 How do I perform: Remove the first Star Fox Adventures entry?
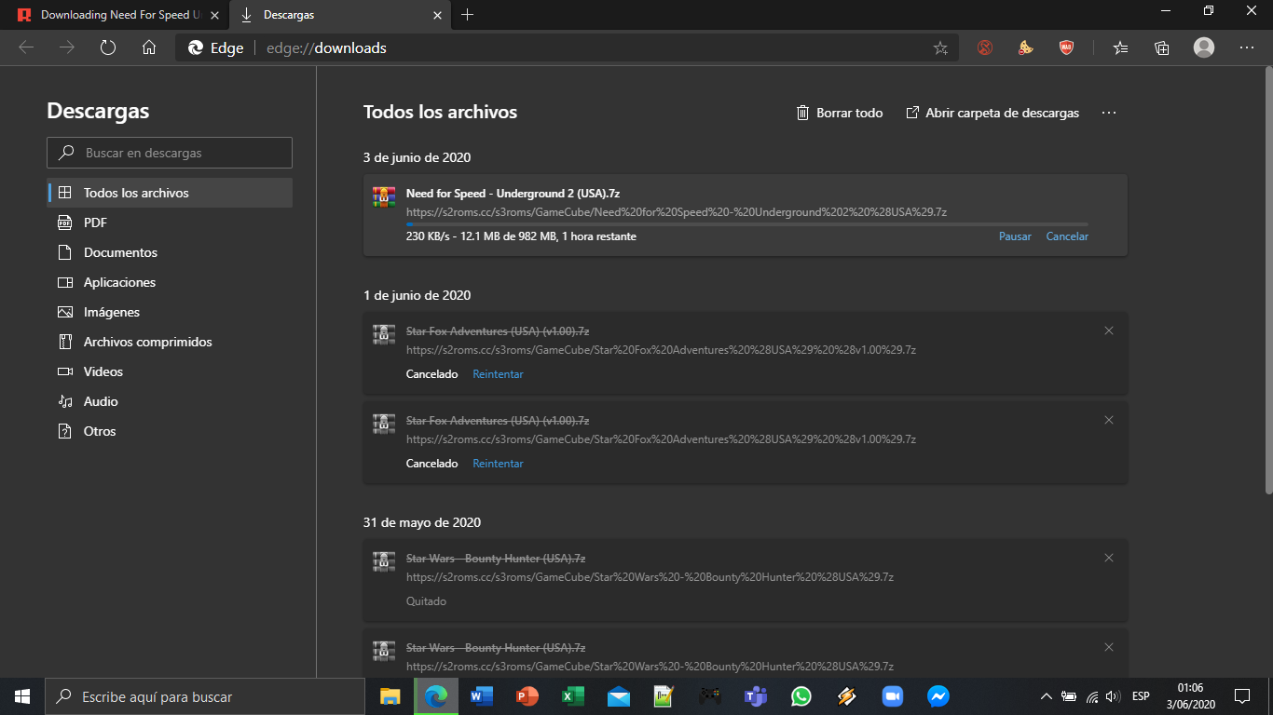point(1109,331)
